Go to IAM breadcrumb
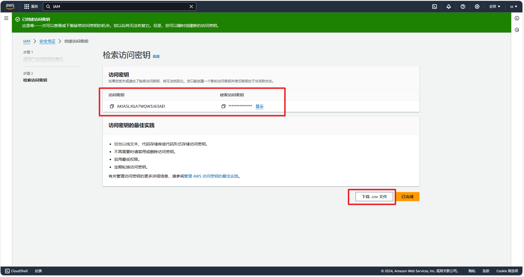This screenshot has height=277, width=524. coord(27,41)
